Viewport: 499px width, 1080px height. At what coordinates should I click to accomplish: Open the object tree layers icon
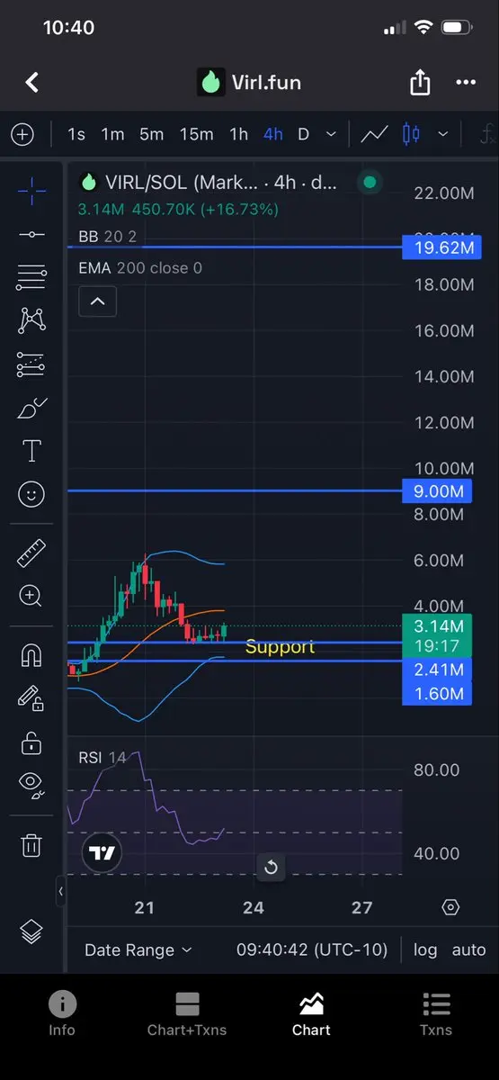click(x=31, y=932)
